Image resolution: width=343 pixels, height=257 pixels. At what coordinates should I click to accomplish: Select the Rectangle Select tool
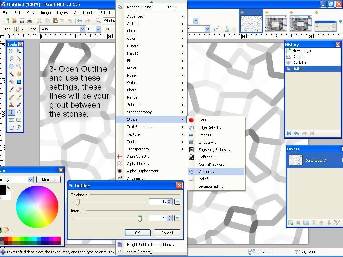[11, 51]
